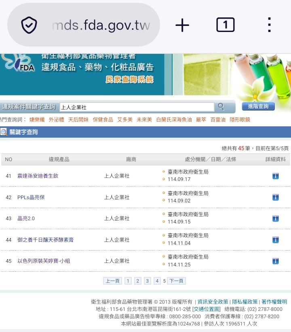
Task: Open 隱私權政策 footer link
Action: (x=245, y=302)
